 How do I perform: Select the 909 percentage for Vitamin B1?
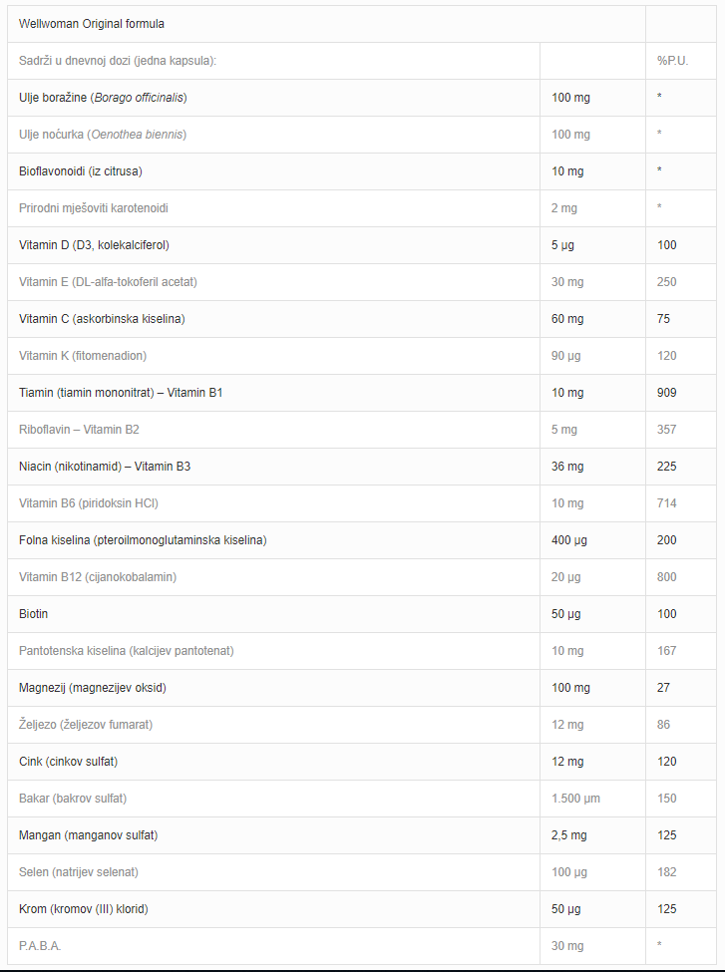[667, 393]
